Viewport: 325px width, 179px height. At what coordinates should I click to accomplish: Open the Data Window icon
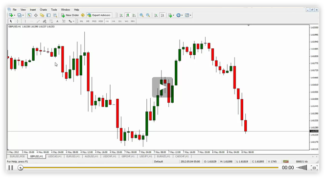click(36, 15)
